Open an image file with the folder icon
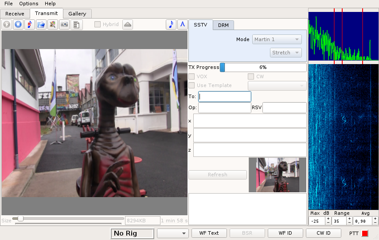The width and height of the screenshot is (379, 240). coord(41,25)
